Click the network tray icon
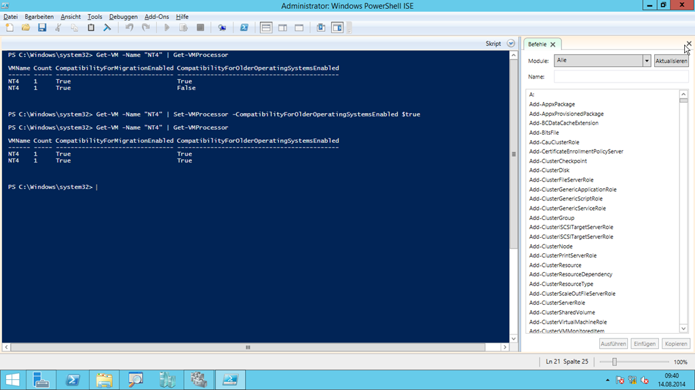 (x=633, y=381)
